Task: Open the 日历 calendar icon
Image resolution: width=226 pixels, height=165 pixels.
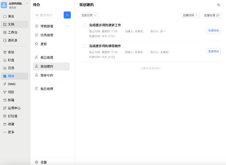Action: point(5,68)
